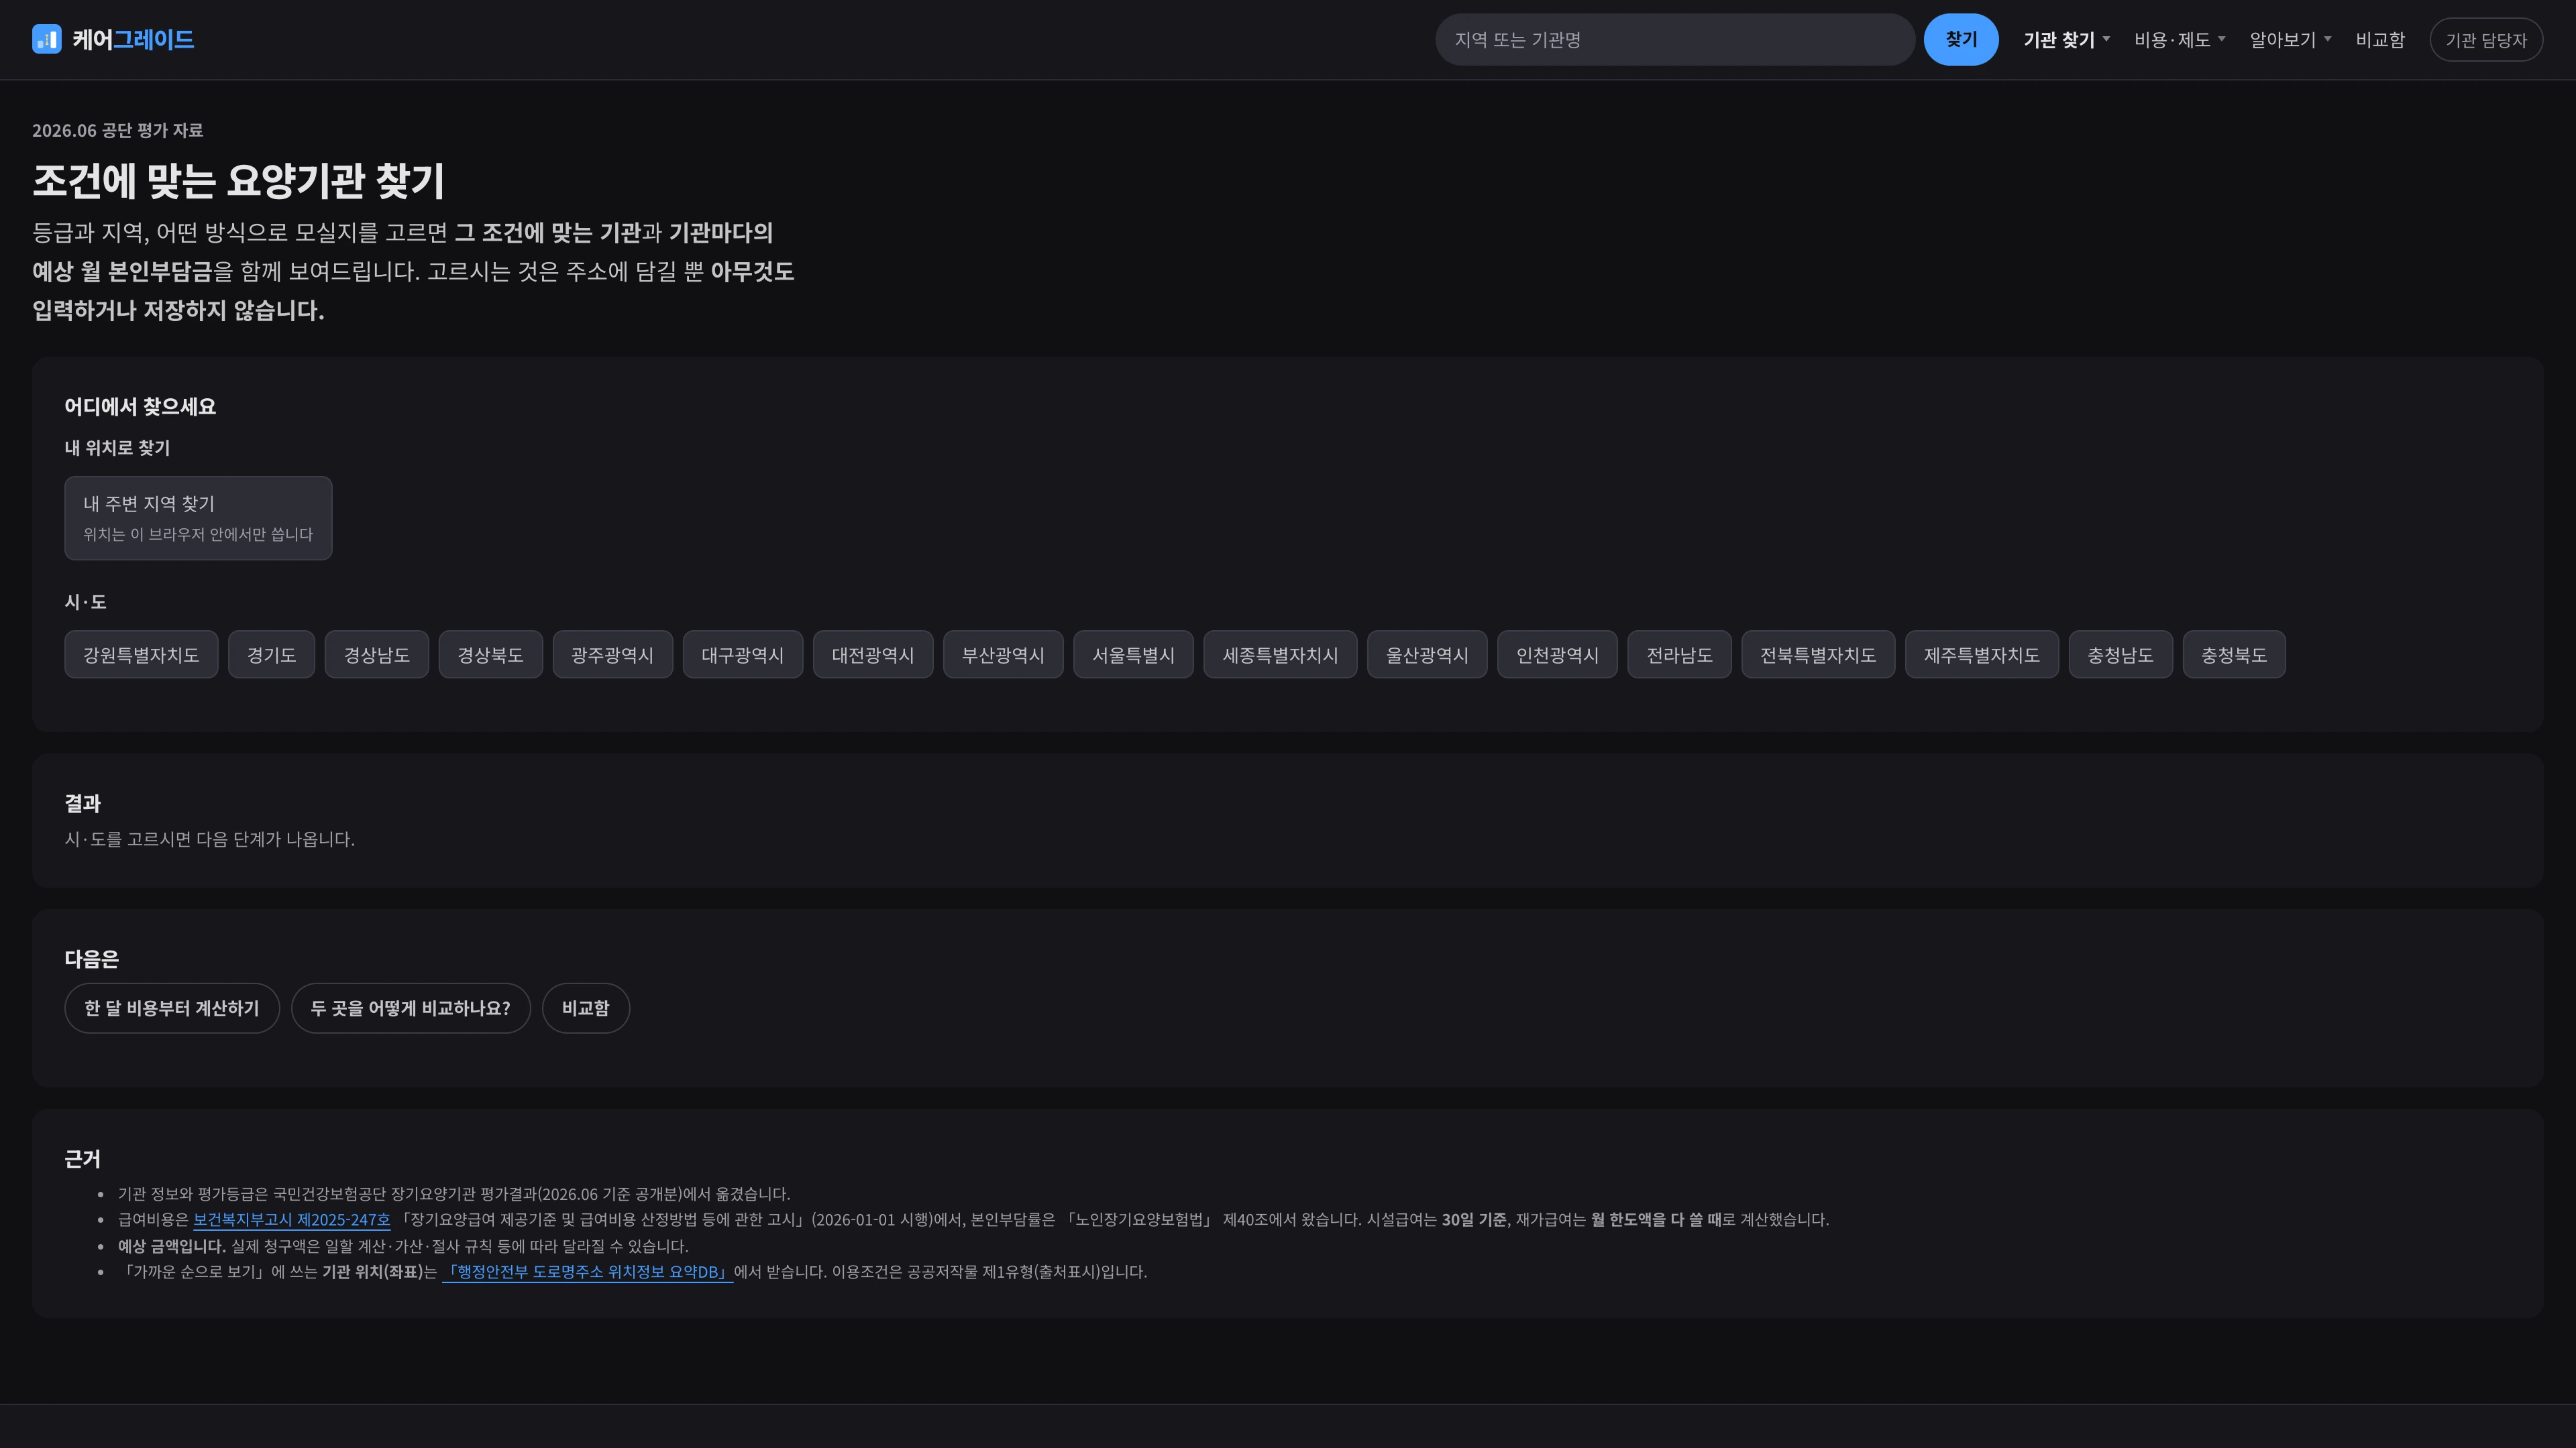Open the 기관 찾기 dropdown menu
Viewport: 2576px width, 1448px height.
pos(2066,40)
